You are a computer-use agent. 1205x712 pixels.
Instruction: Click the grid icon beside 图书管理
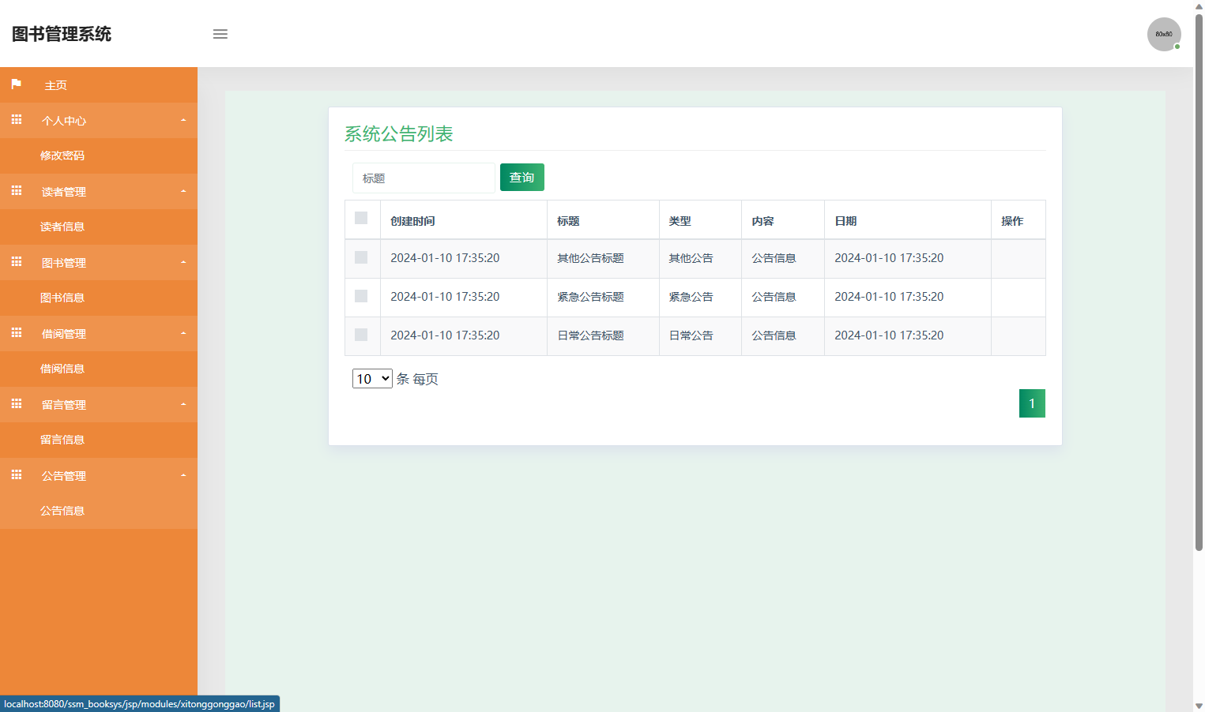click(x=16, y=262)
